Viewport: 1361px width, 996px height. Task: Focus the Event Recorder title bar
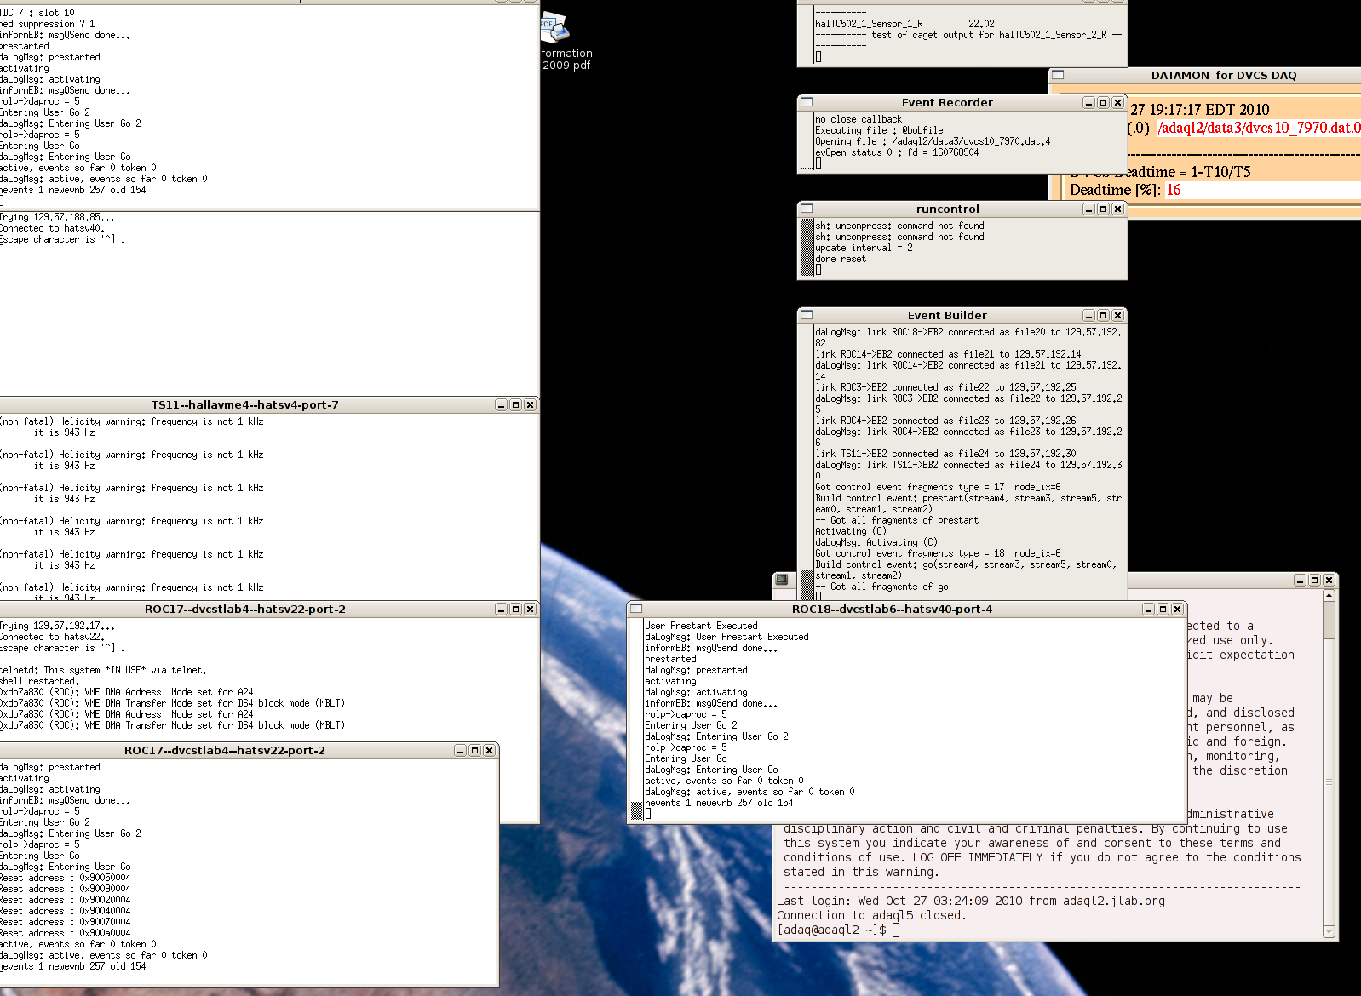[x=947, y=102]
